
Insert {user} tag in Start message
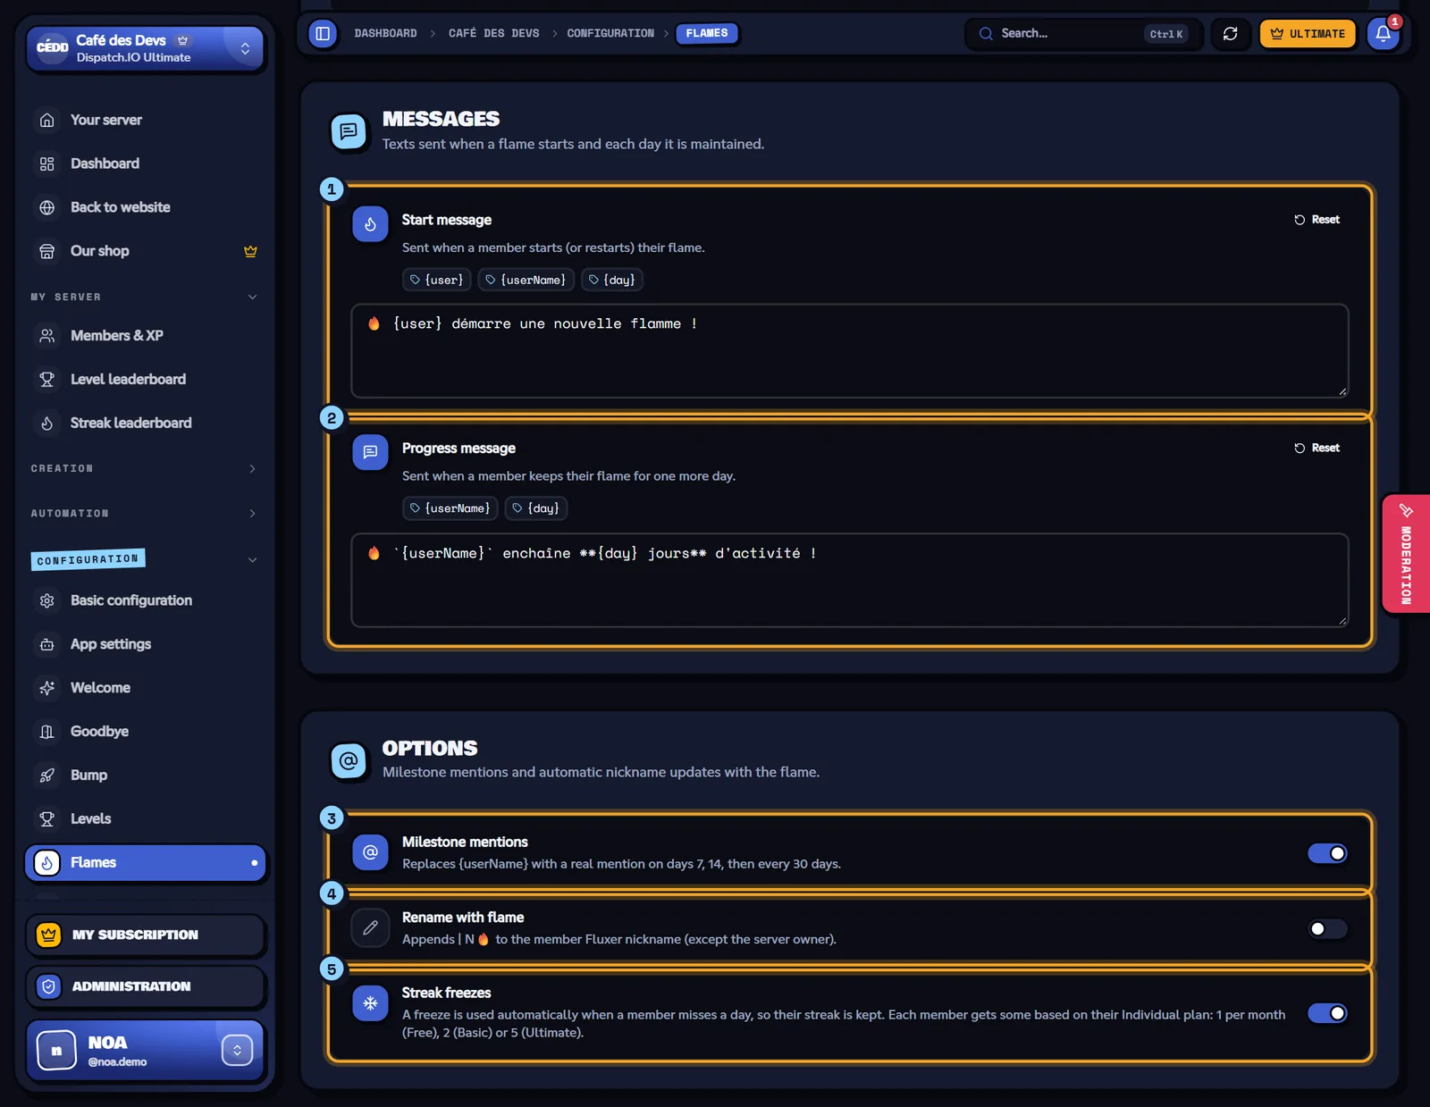tap(436, 280)
